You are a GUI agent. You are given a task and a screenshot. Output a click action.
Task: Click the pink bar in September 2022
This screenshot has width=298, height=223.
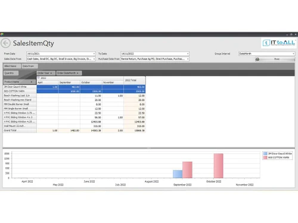187,170
